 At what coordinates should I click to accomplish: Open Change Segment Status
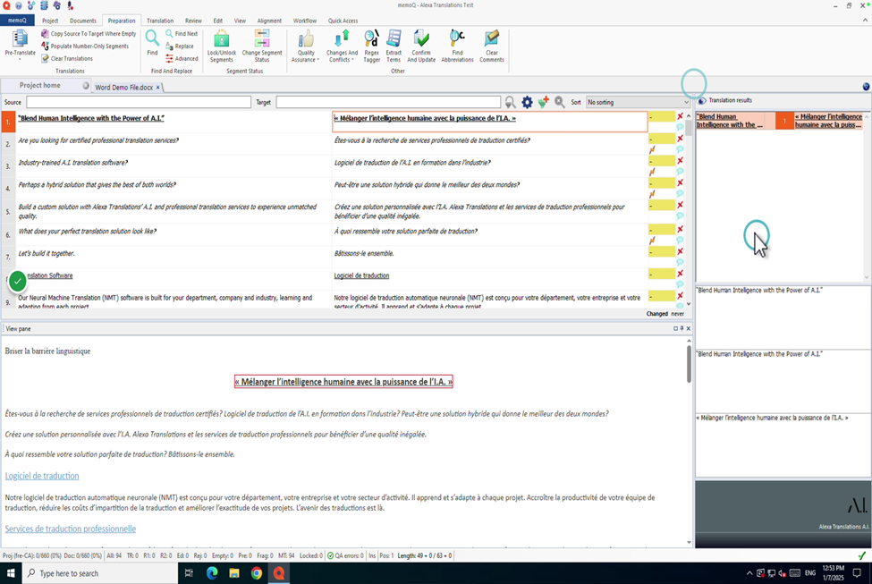click(262, 47)
